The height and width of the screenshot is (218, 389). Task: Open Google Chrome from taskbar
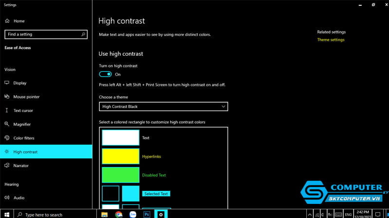(119, 214)
